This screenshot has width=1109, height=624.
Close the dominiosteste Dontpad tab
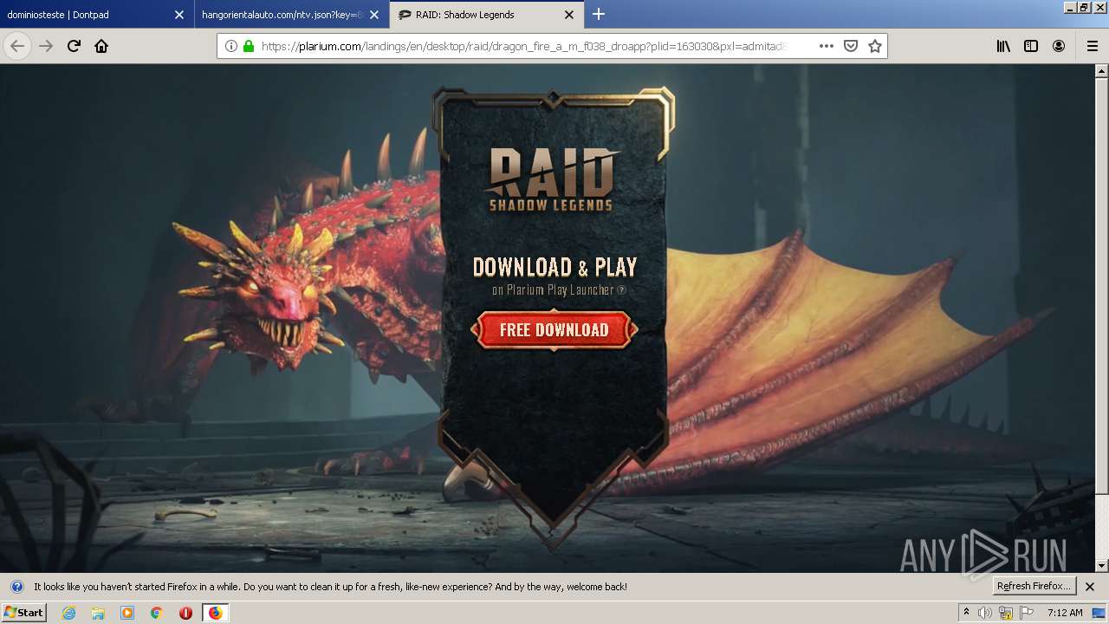pyautogui.click(x=179, y=15)
